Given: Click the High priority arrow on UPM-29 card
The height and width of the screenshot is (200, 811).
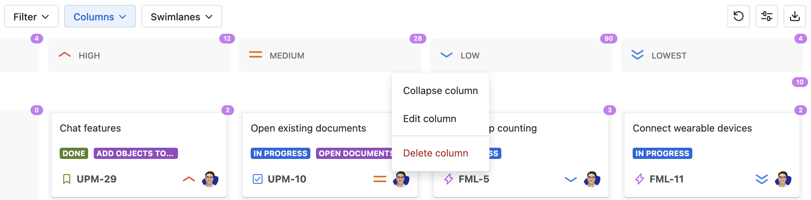Looking at the screenshot, I should coord(189,179).
